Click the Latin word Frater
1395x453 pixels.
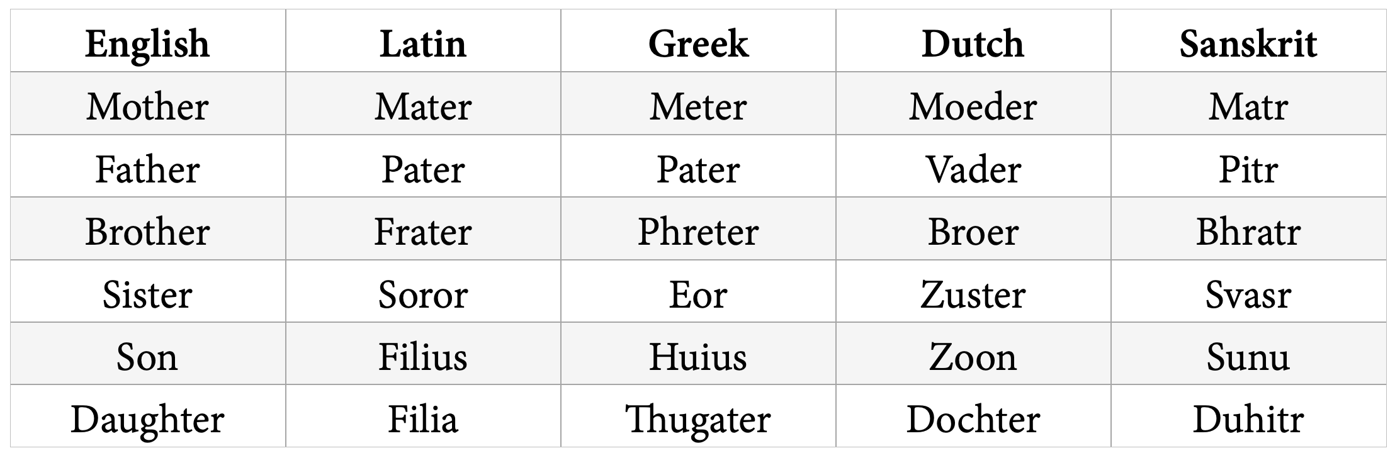coord(423,232)
